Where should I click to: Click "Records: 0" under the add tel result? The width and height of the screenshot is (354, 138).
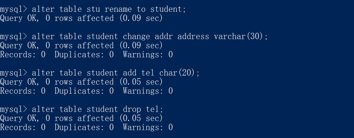pyautogui.click(x=23, y=91)
